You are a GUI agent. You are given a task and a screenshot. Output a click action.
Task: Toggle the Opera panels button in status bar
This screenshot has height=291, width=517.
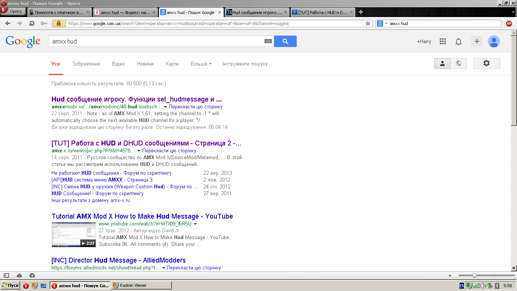6,275
